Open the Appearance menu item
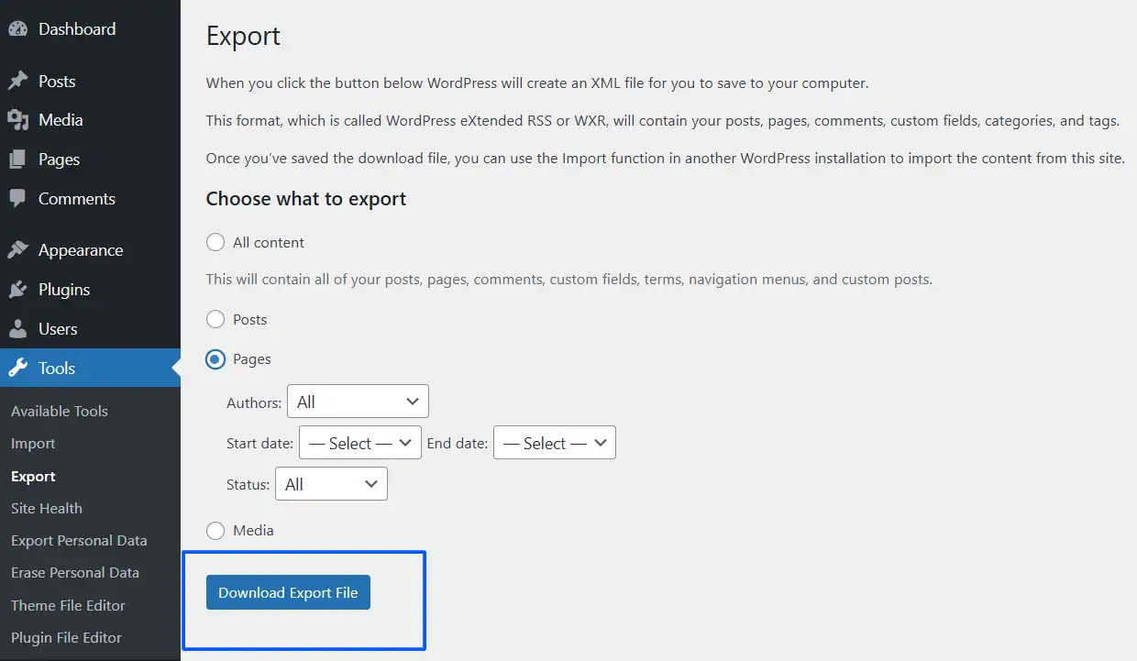1137x661 pixels. (90, 250)
